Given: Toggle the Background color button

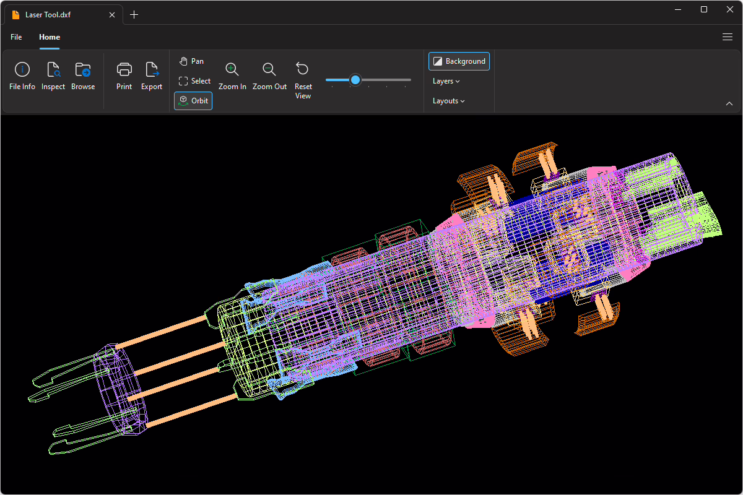Looking at the screenshot, I should tap(459, 61).
